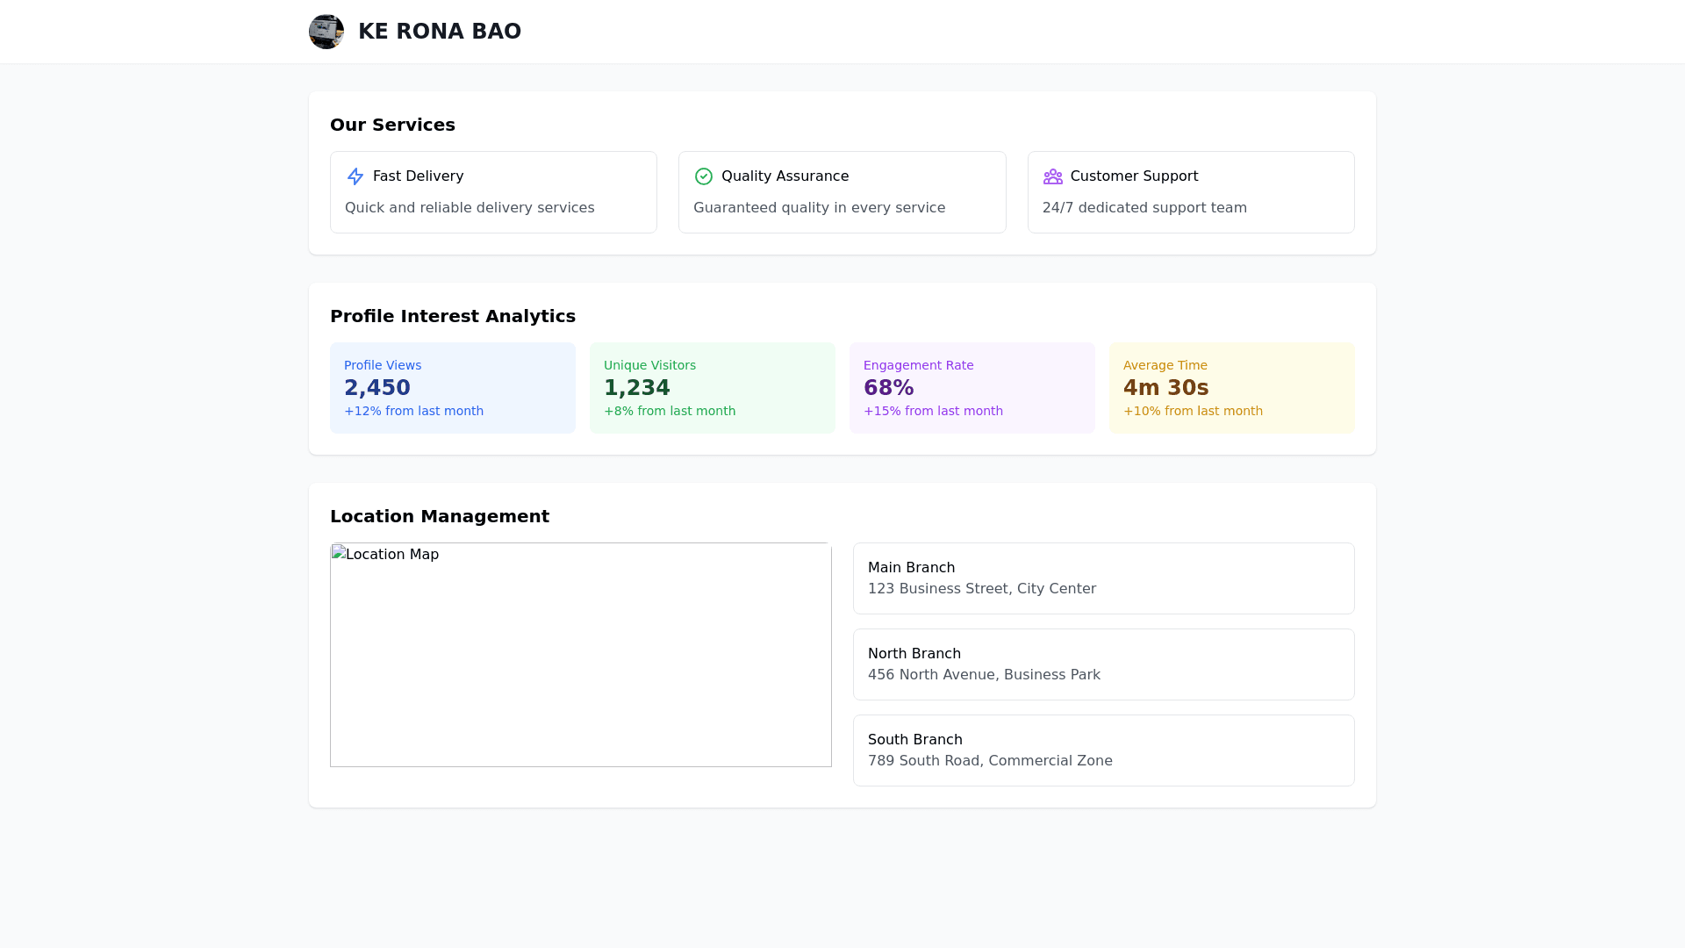This screenshot has height=948, width=1685.
Task: Click the Location Management heading
Action: click(440, 516)
